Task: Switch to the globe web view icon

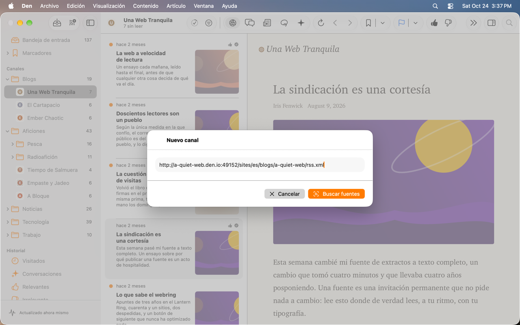Action: 232,23
